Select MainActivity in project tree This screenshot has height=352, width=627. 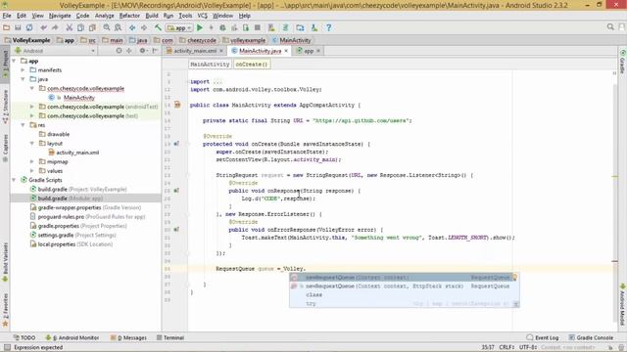(x=78, y=98)
